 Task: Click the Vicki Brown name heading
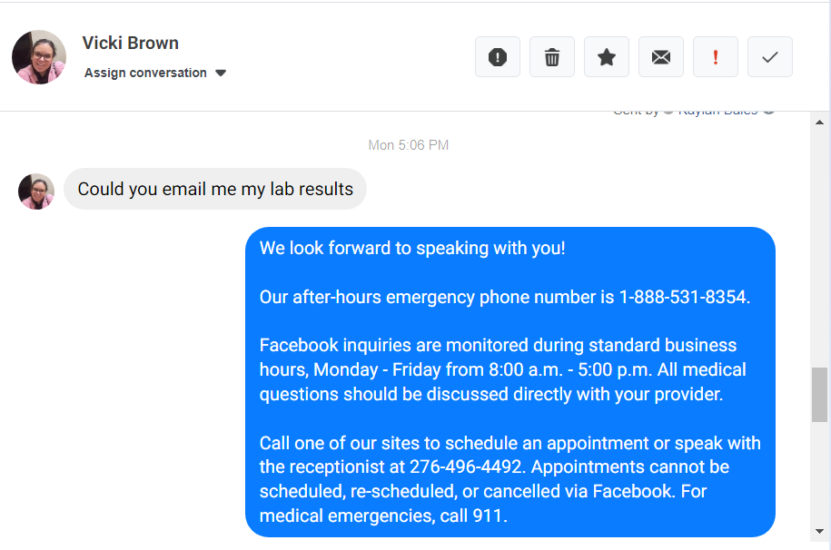click(130, 43)
